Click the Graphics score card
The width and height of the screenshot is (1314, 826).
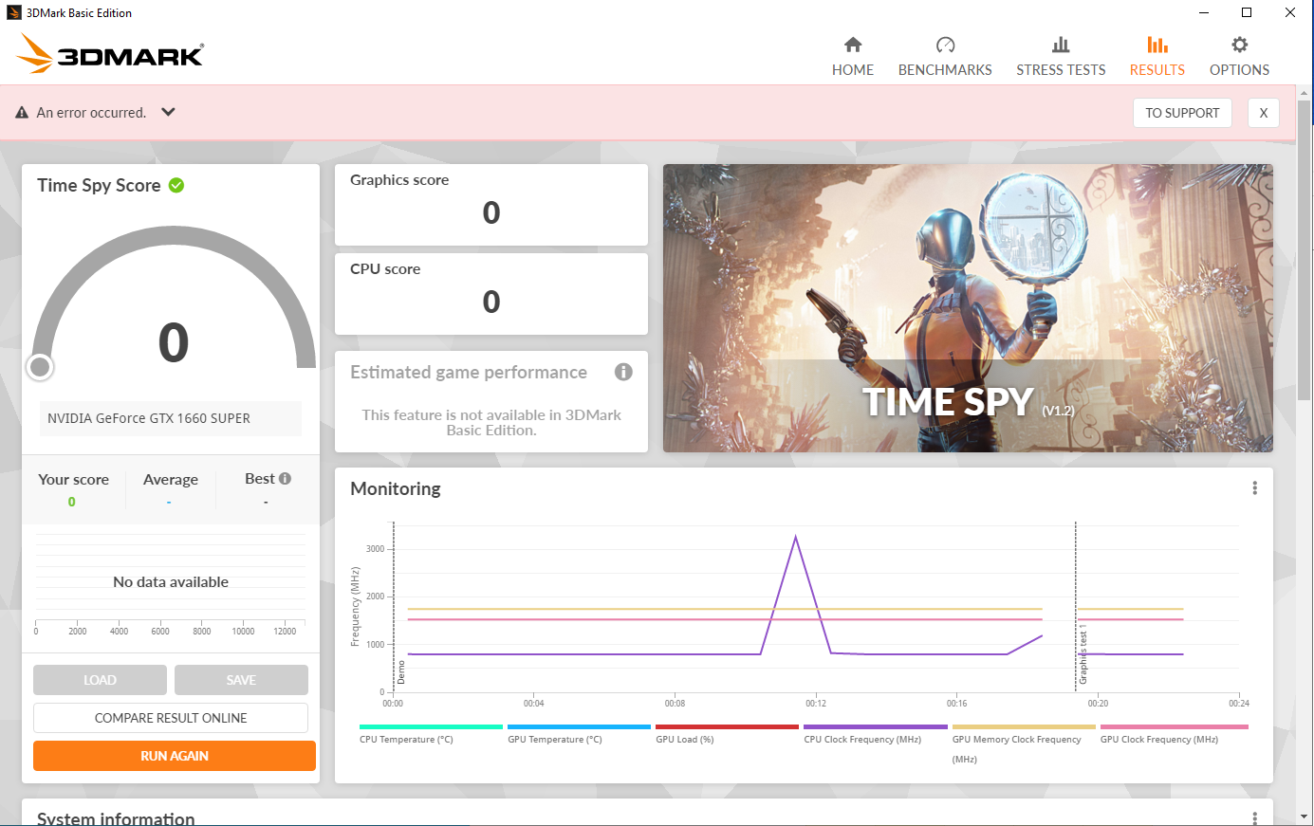491,205
